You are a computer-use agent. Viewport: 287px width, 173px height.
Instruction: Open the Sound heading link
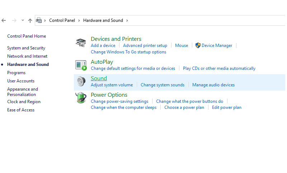click(99, 78)
